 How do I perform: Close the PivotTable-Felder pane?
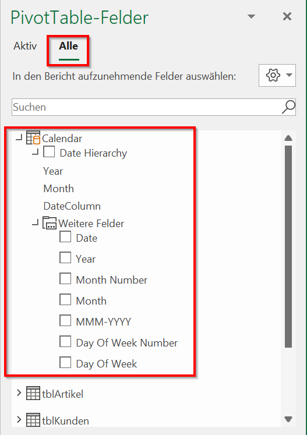click(x=287, y=17)
